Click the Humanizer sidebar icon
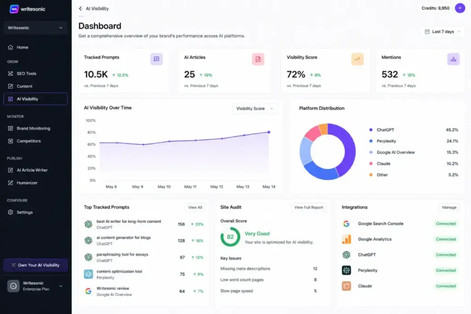The height and width of the screenshot is (314, 471). point(11,183)
